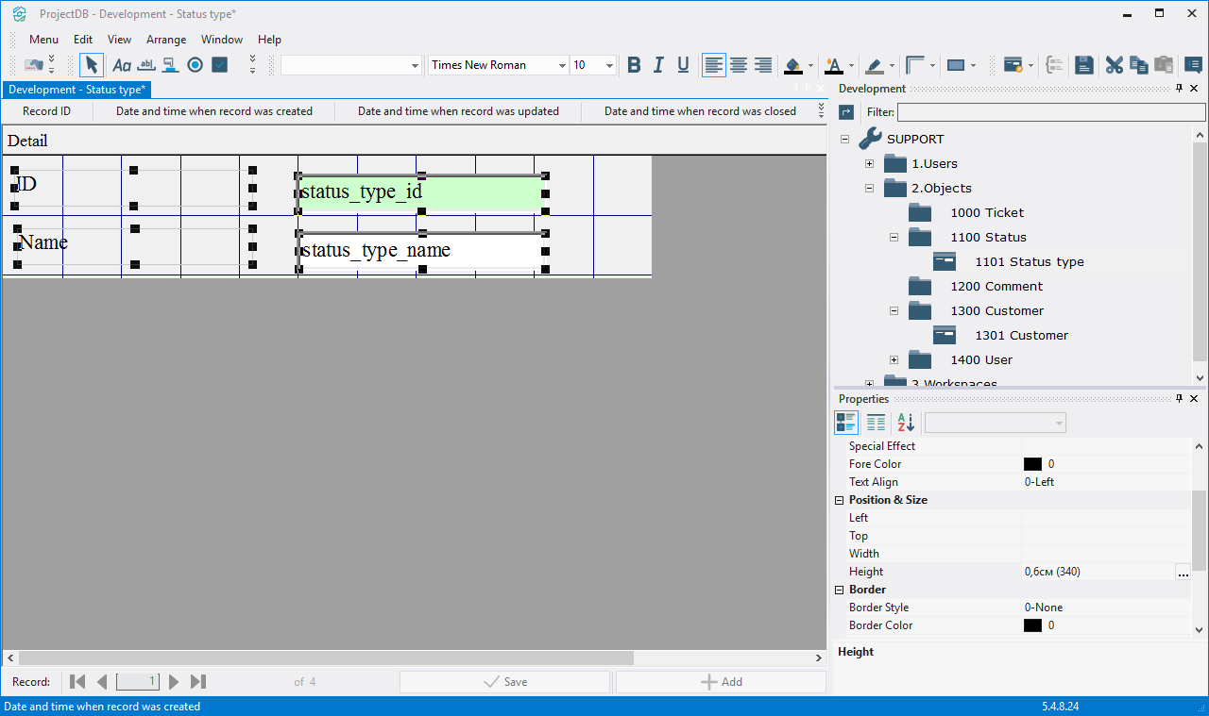Viewport: 1209px width, 716px height.
Task: Open the Times New Roman font dropdown
Action: pos(562,65)
